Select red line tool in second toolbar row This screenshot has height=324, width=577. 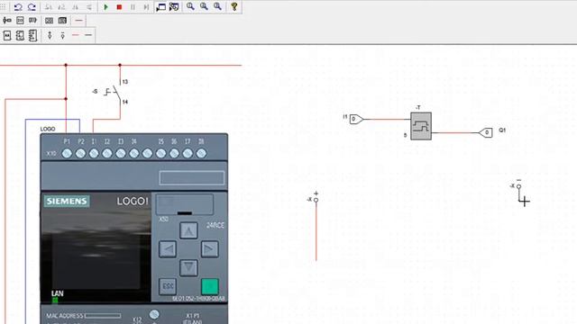point(78,21)
